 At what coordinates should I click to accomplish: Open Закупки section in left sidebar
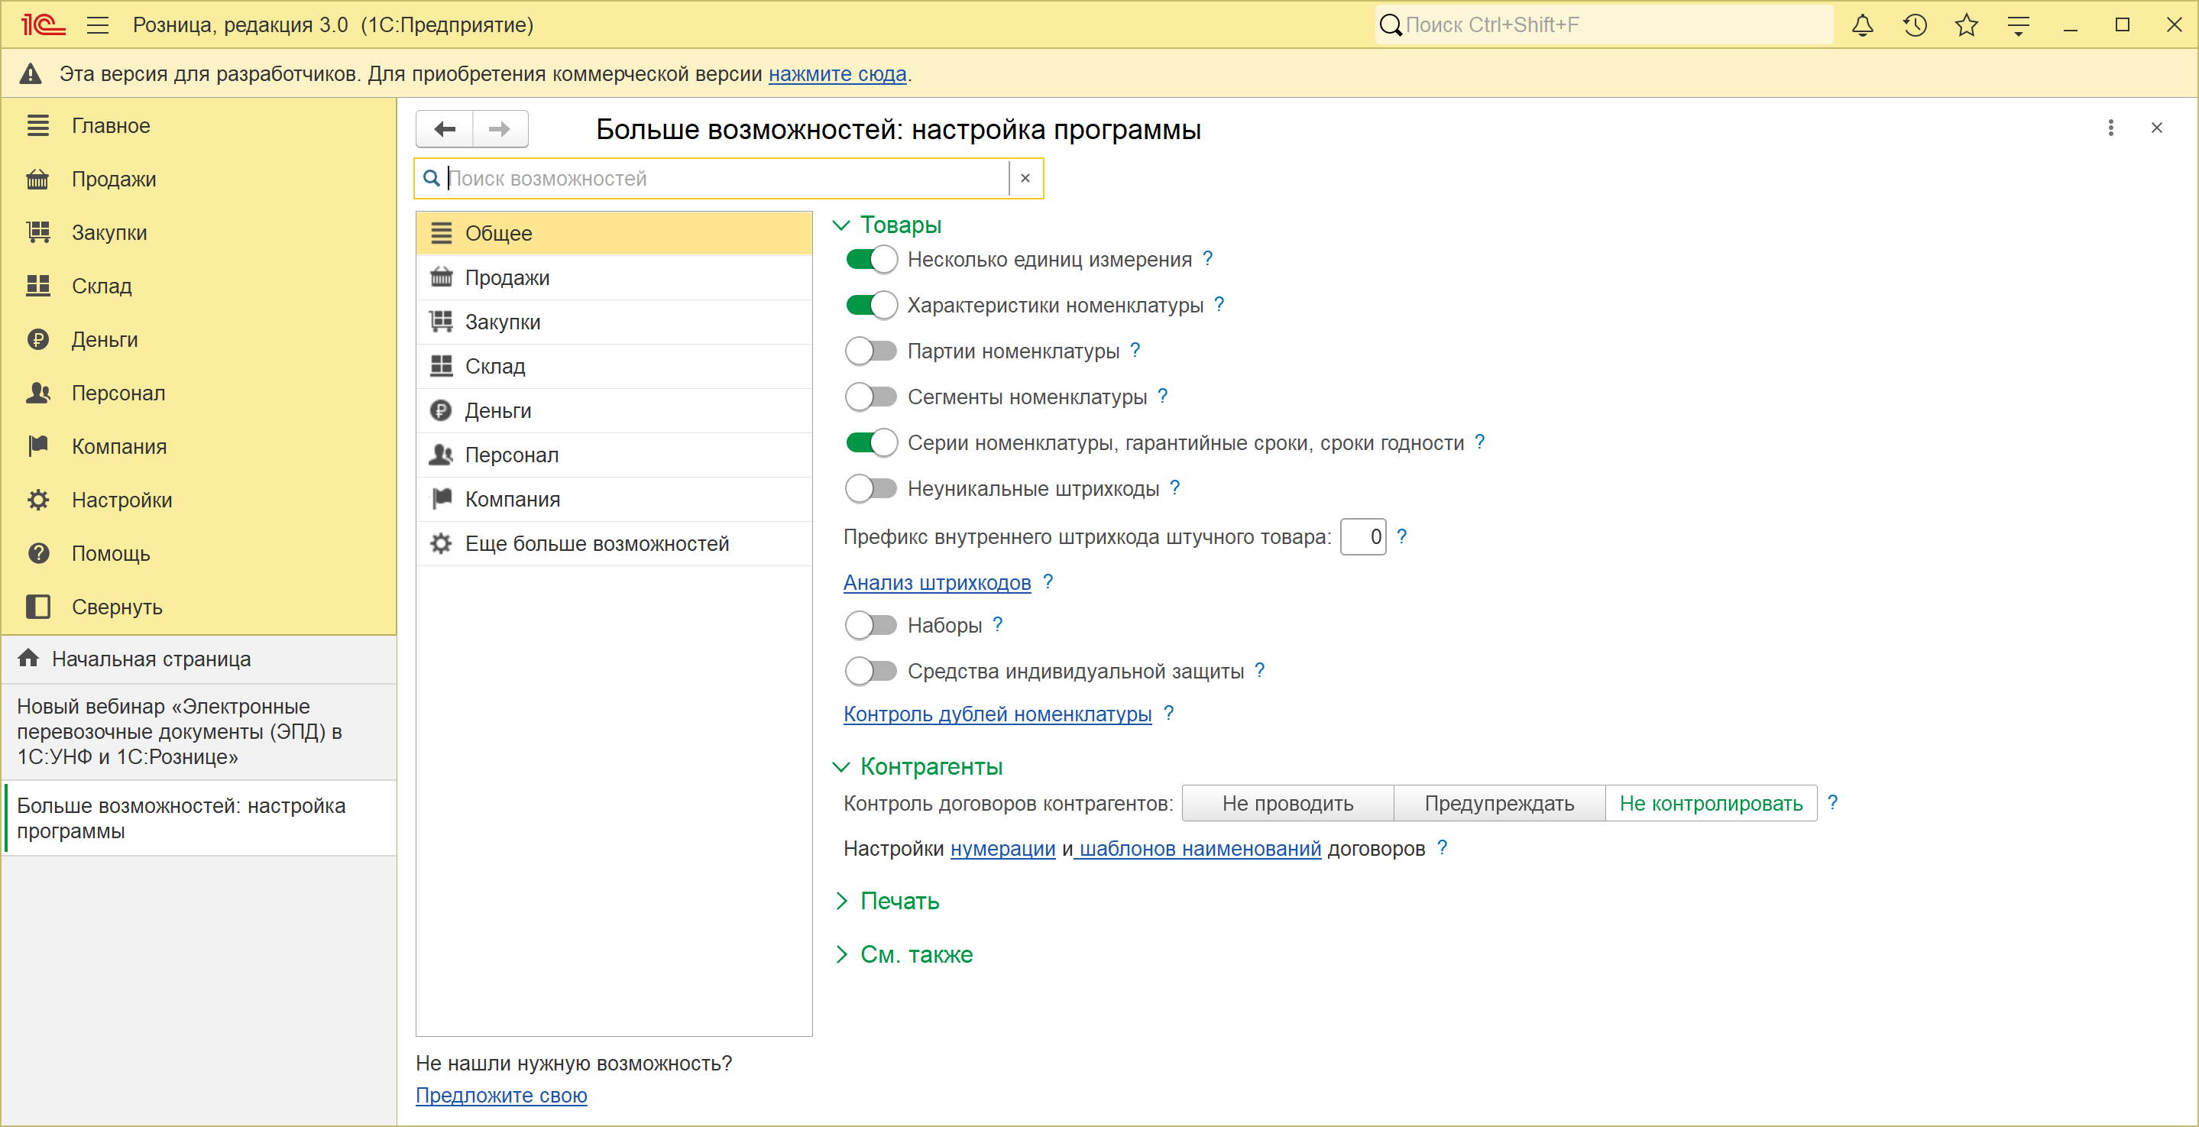[x=199, y=232]
